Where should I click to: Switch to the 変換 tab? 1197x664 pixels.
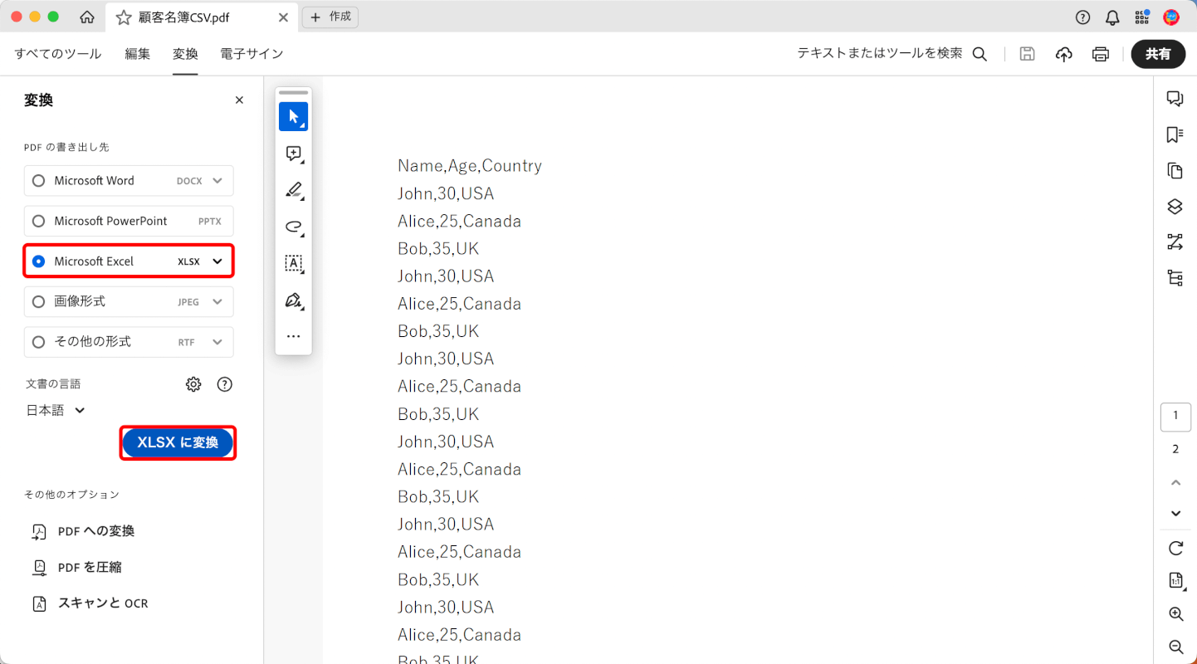(185, 54)
